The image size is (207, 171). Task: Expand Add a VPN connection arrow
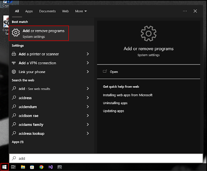[88, 63]
